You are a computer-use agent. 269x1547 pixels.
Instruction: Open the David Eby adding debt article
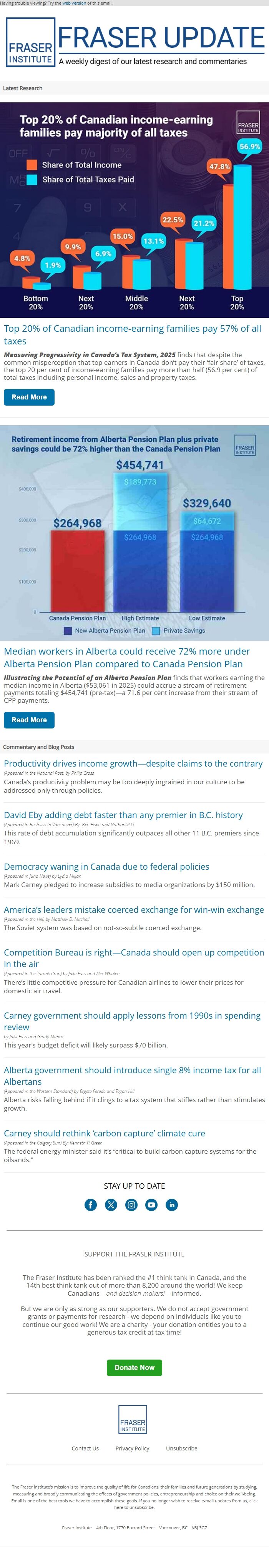click(x=123, y=815)
